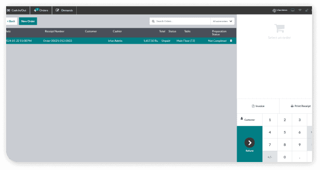Click the 1,657.50 Rs. total cell
Viewport: 320px width, 170px height.
[151, 41]
